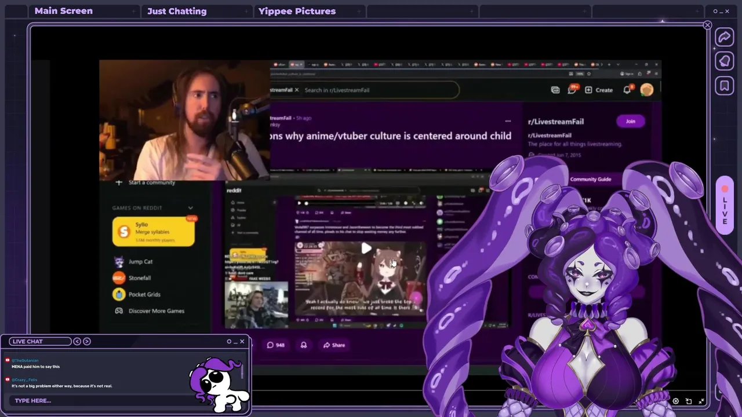Image resolution: width=742 pixels, height=417 pixels.
Task: Click the LIVE indicator badge
Action: pos(725,204)
